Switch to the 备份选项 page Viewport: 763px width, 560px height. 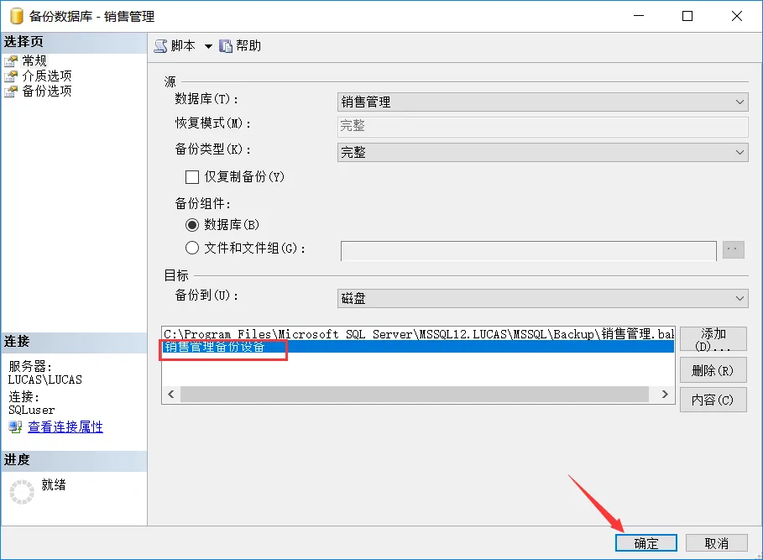[47, 91]
